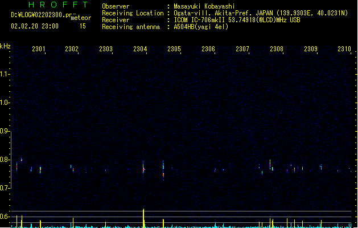358x228 pixels.
Task: Click the 1.0 kHz frequency label
Action: coord(5,103)
